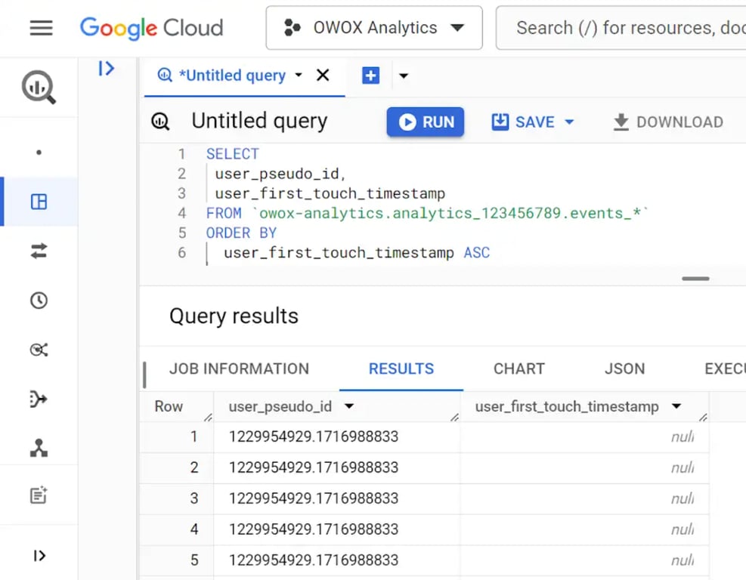Image resolution: width=746 pixels, height=580 pixels.
Task: Click user_first_touch_timestamp on editor line 3
Action: click(x=330, y=193)
